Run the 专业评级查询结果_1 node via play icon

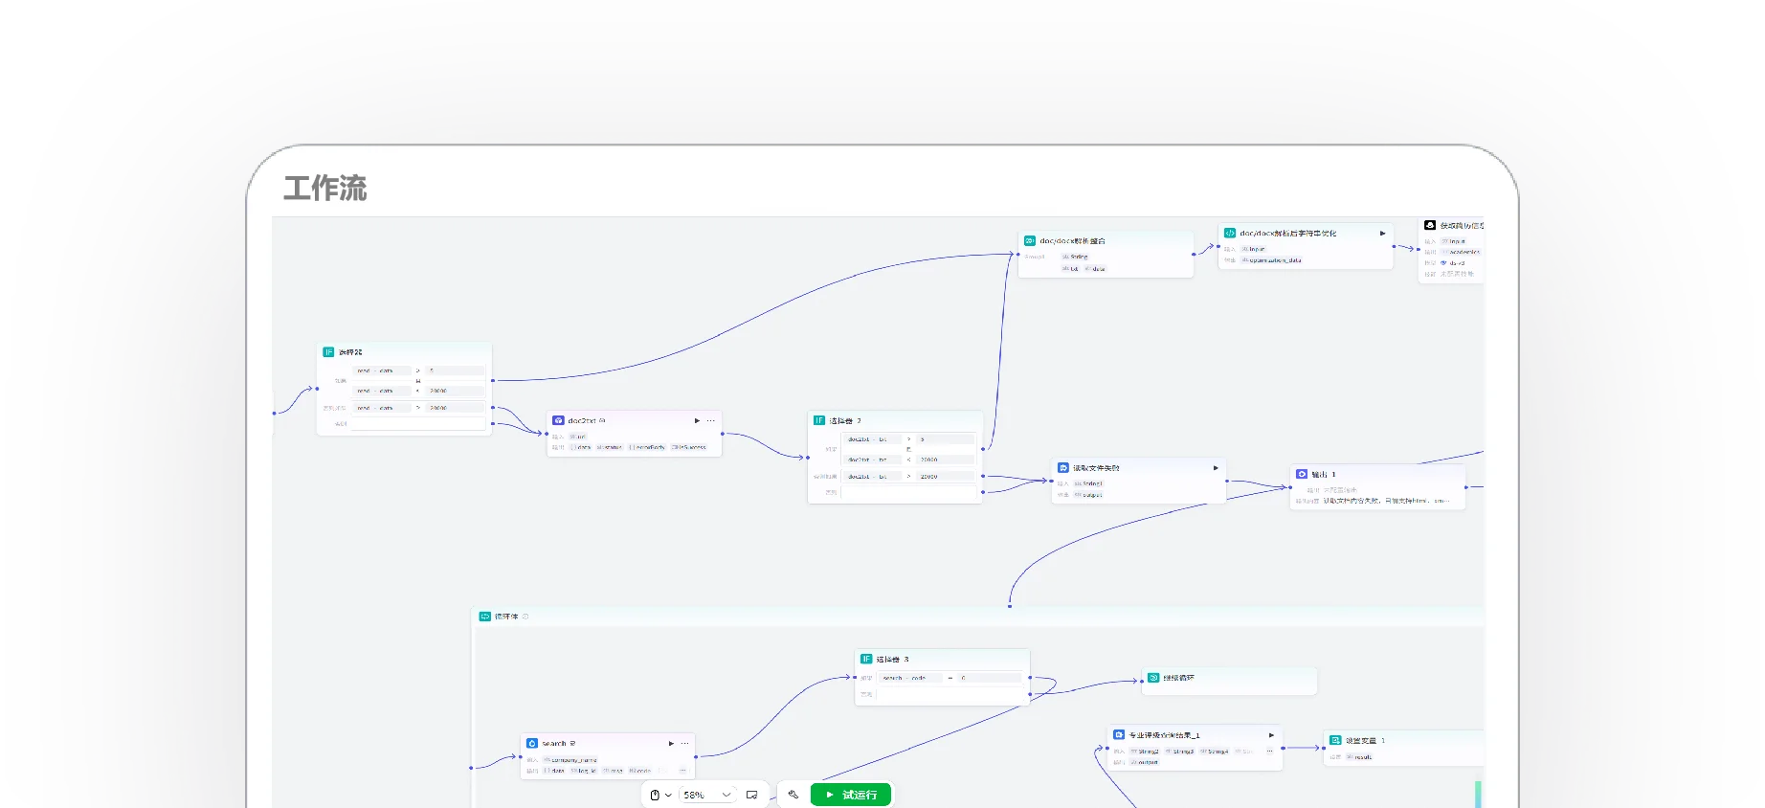point(1271,735)
